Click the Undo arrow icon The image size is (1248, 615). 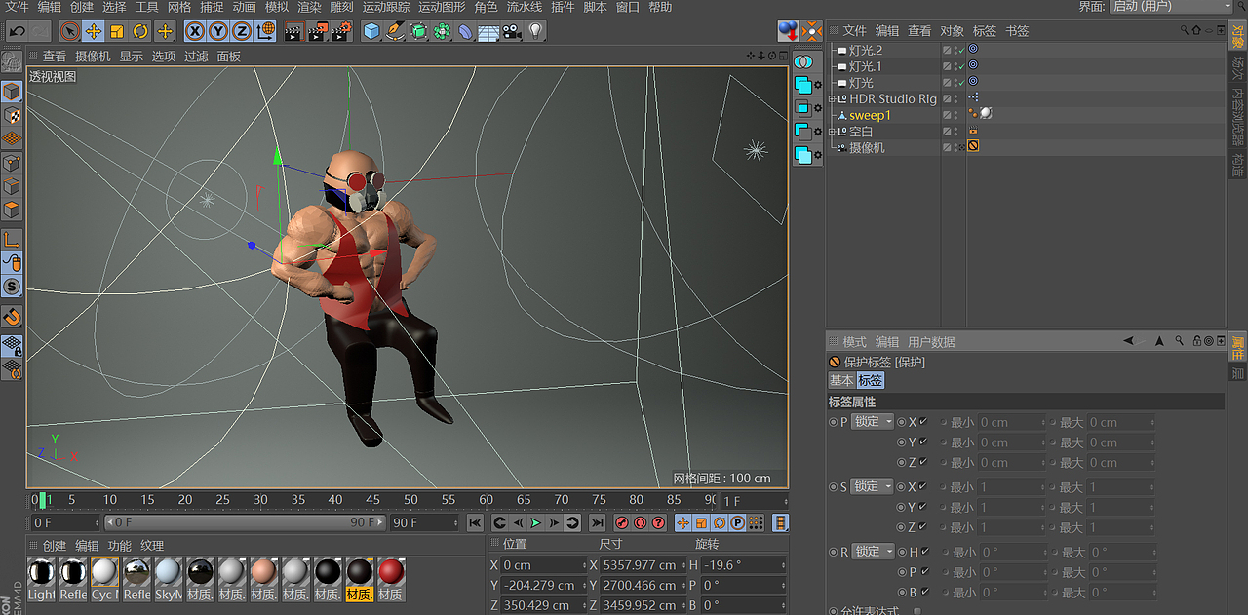pyautogui.click(x=17, y=31)
